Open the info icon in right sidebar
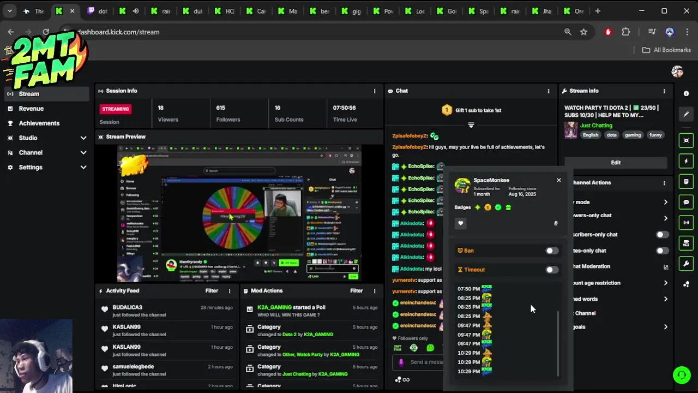Screen dimensions: 698x393 (x=686, y=94)
